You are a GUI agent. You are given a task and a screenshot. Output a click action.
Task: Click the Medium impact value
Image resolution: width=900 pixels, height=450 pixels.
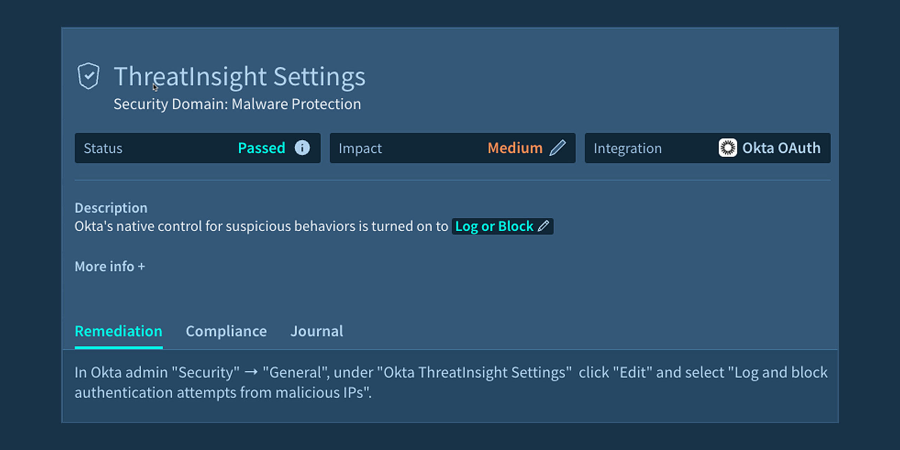coord(515,148)
